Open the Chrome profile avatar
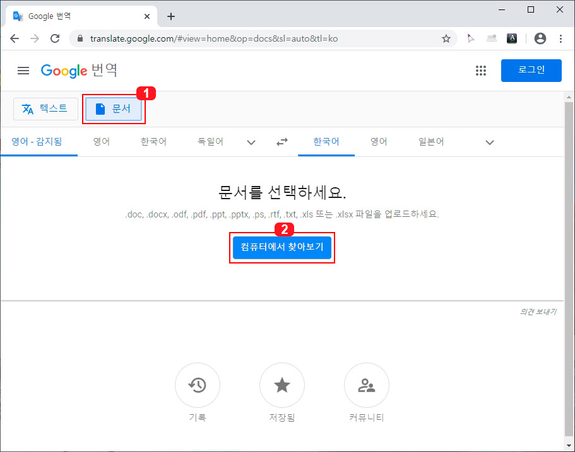Viewport: 575px width, 452px height. (540, 38)
